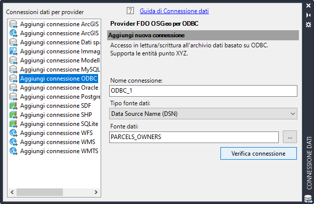Click the Fonte dati input field

coord(194,137)
